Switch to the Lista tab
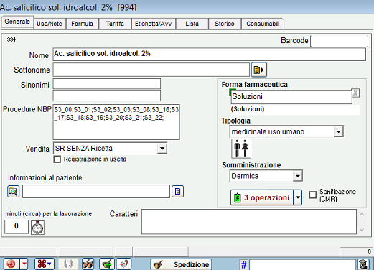The height and width of the screenshot is (270, 374). tap(192, 24)
